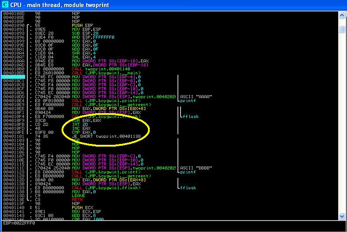This screenshot has height=232, width=347.
Task: Select NOP row at address 0040108D
Action: click(x=170, y=14)
